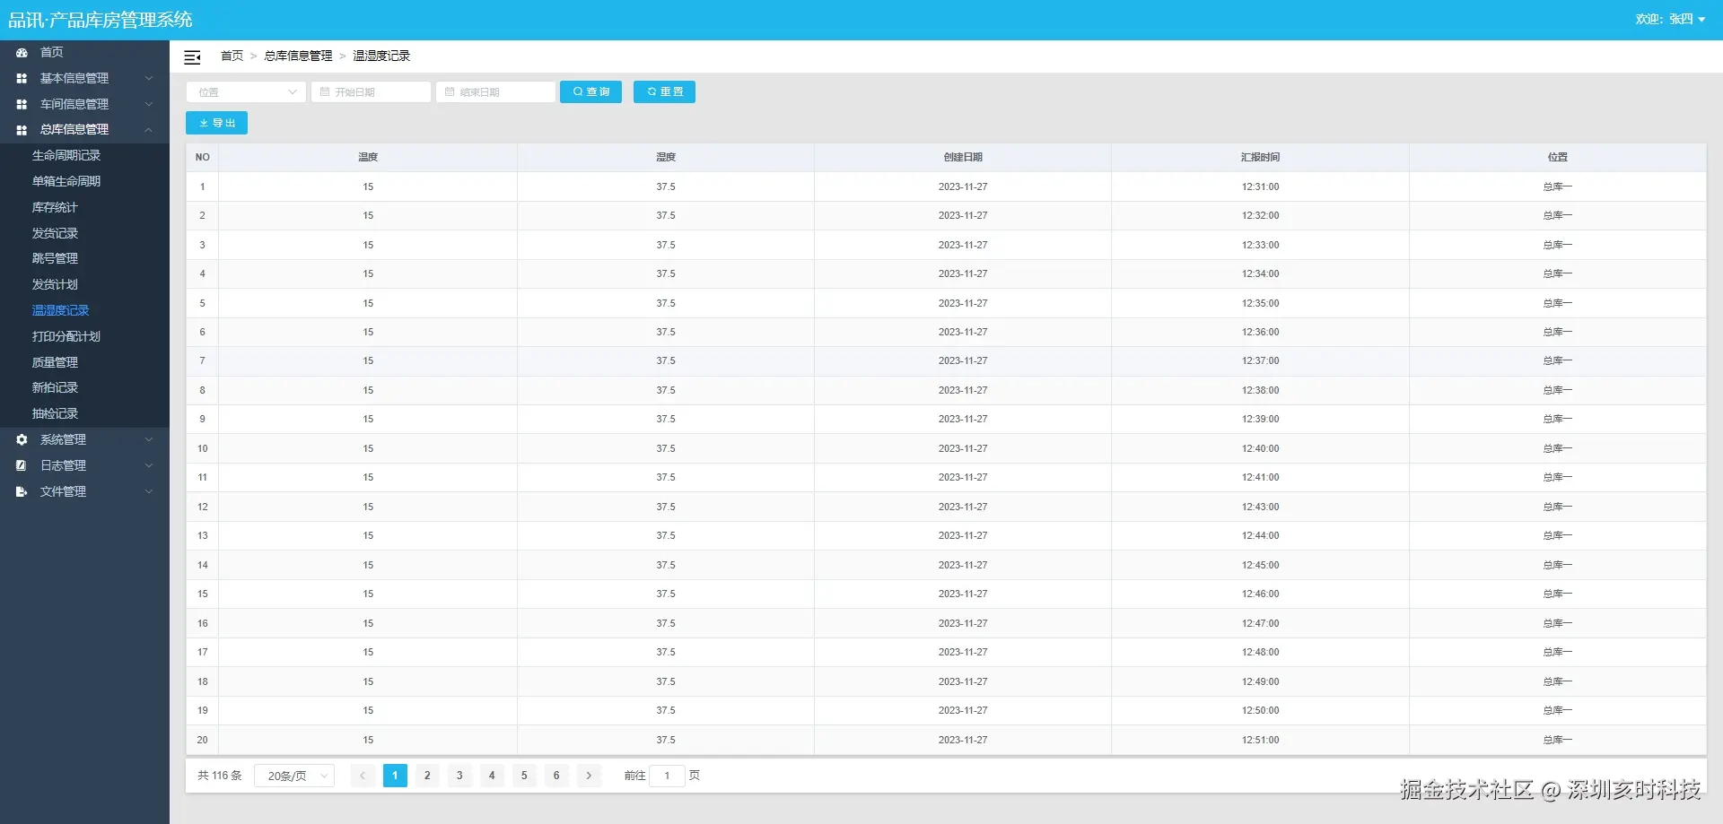
Task: Open the 位置 filter dropdown
Action: [x=246, y=92]
